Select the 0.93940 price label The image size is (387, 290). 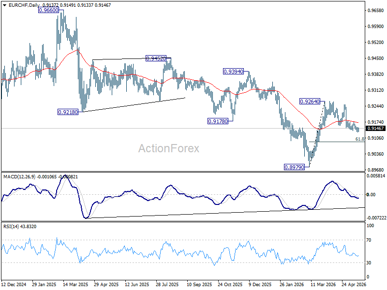[233, 72]
